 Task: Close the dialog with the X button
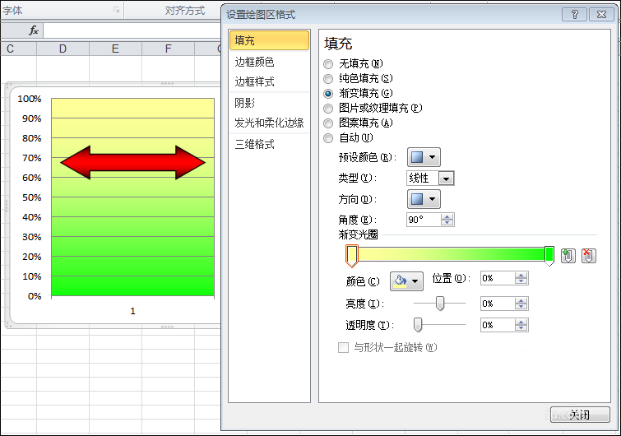601,15
